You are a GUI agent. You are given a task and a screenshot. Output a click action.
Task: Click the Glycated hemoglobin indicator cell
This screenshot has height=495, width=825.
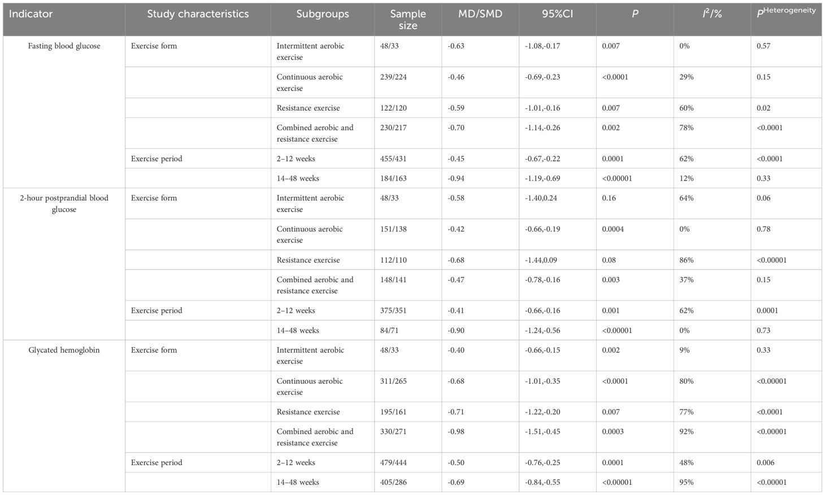click(x=64, y=350)
